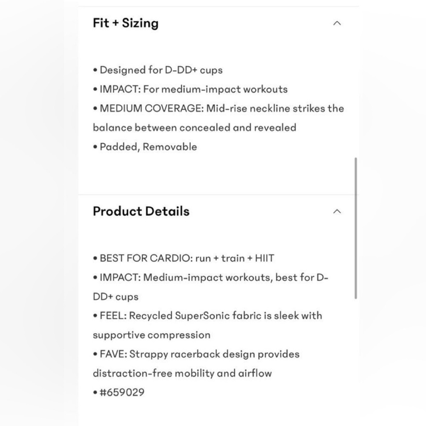The image size is (426, 426).
Task: Click the FAVE: Strappy racerback design line
Action: pos(196,354)
